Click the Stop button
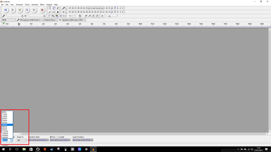This screenshot has height=152, width=271. tap(20, 10)
